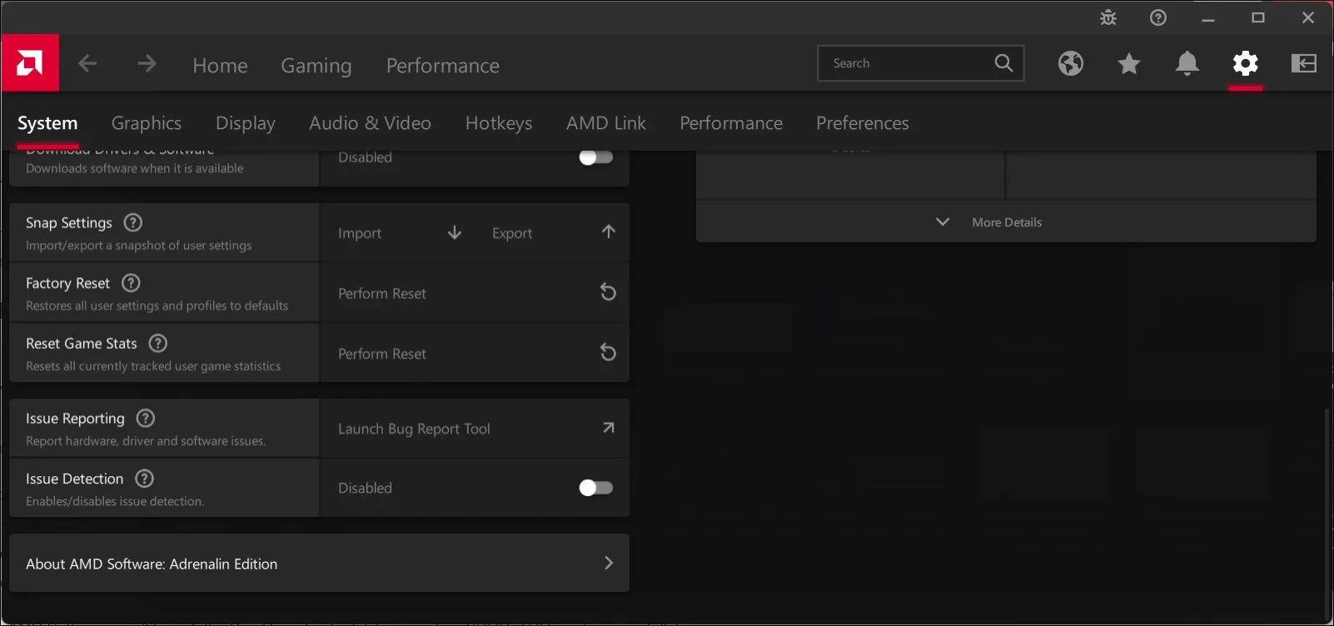Enable Issue Detection toggle
The height and width of the screenshot is (626, 1334).
[596, 488]
